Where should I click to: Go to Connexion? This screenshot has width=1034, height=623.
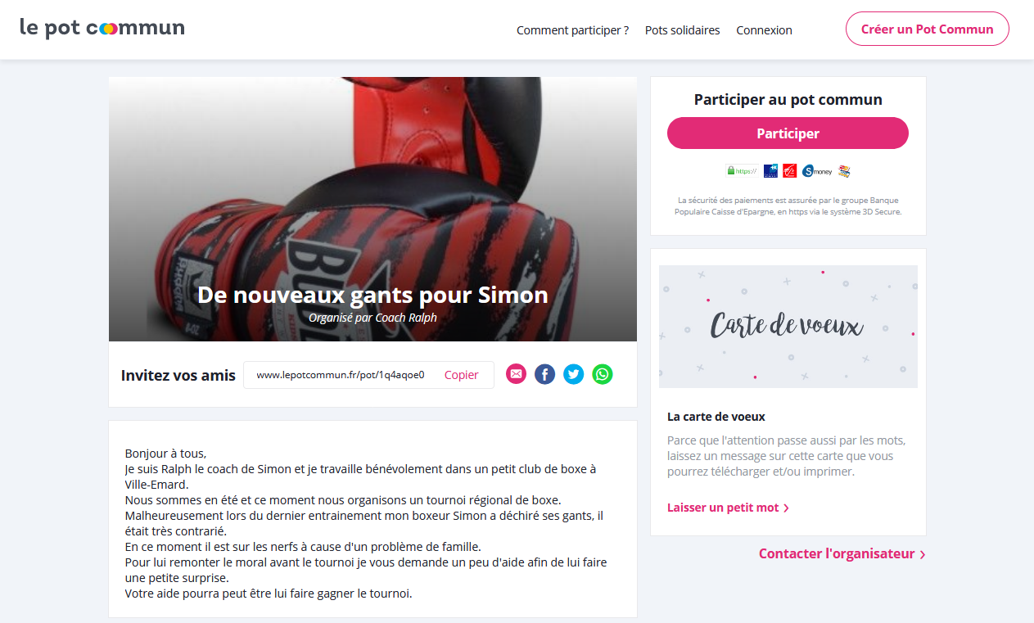[764, 30]
